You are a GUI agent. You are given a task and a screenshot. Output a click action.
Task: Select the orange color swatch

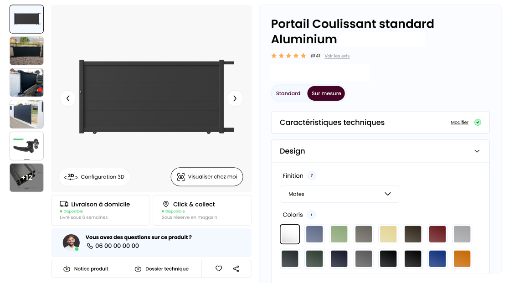[462, 258]
